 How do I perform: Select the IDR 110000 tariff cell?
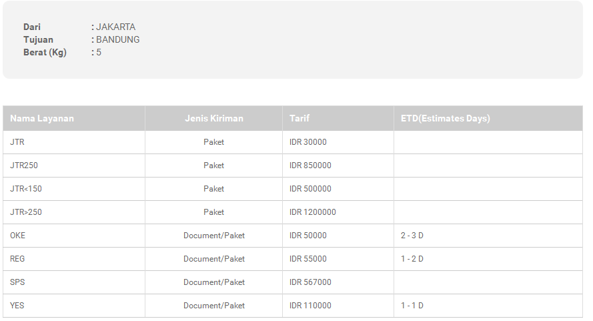coord(310,306)
